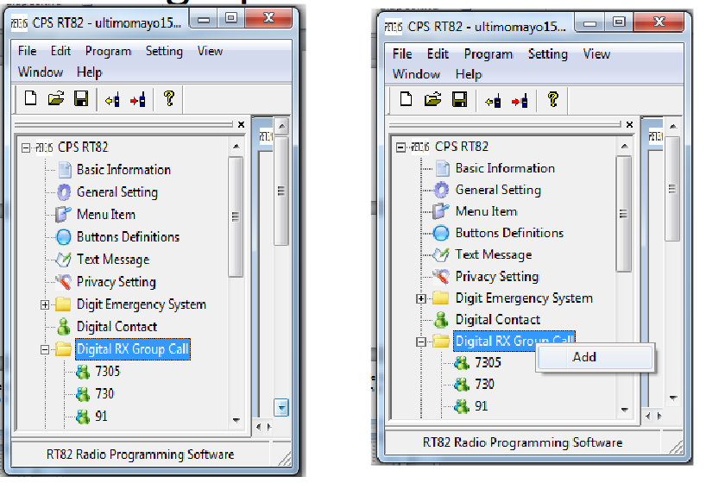This screenshot has height=489, width=706.
Task: Select group 91 in right tree
Action: pyautogui.click(x=482, y=406)
